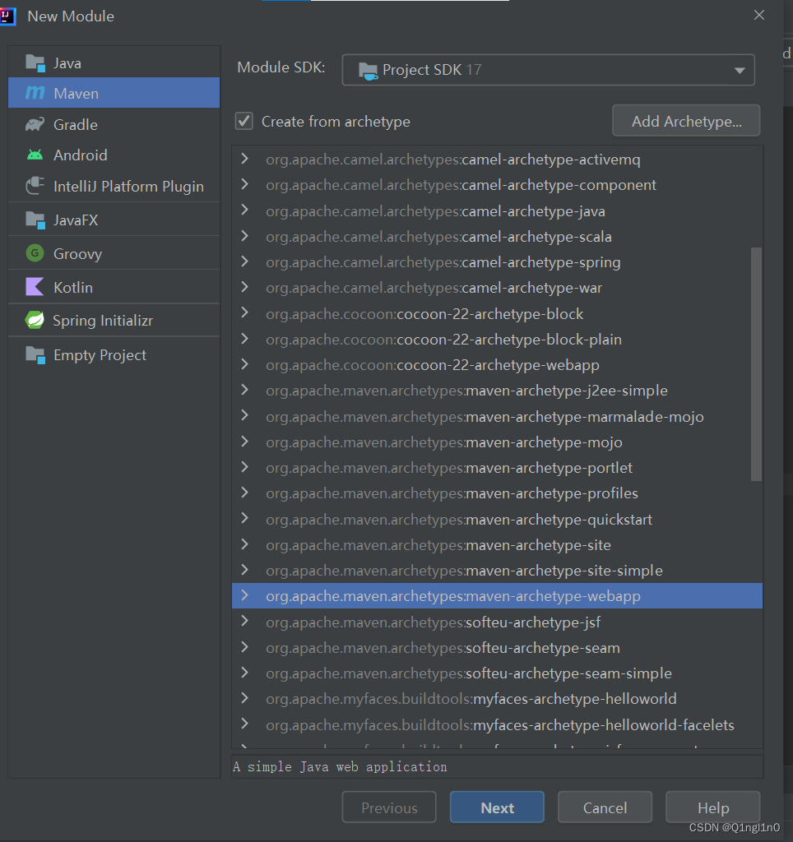Click the Android robot icon
The image size is (793, 842).
pyautogui.click(x=35, y=155)
